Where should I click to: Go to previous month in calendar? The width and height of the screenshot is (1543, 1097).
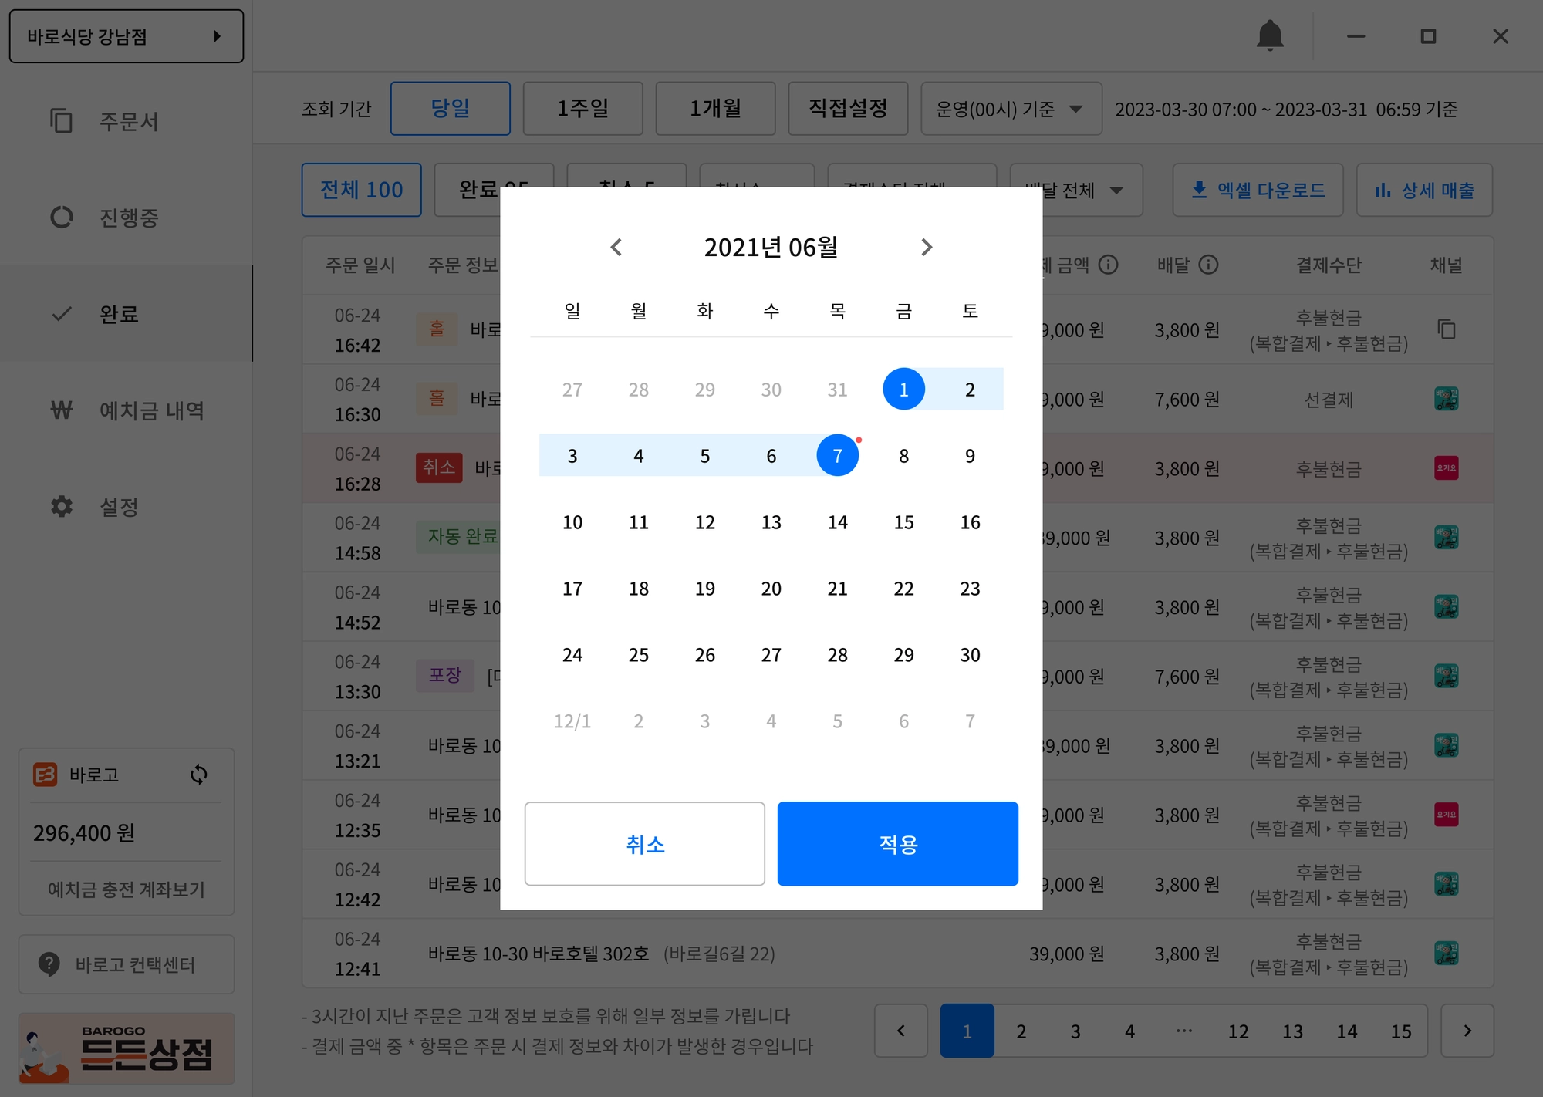pos(616,248)
